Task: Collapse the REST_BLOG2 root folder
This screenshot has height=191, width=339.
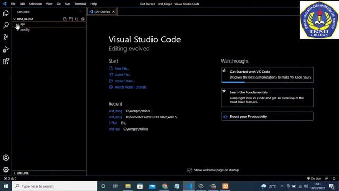Action: pyautogui.click(x=14, y=19)
